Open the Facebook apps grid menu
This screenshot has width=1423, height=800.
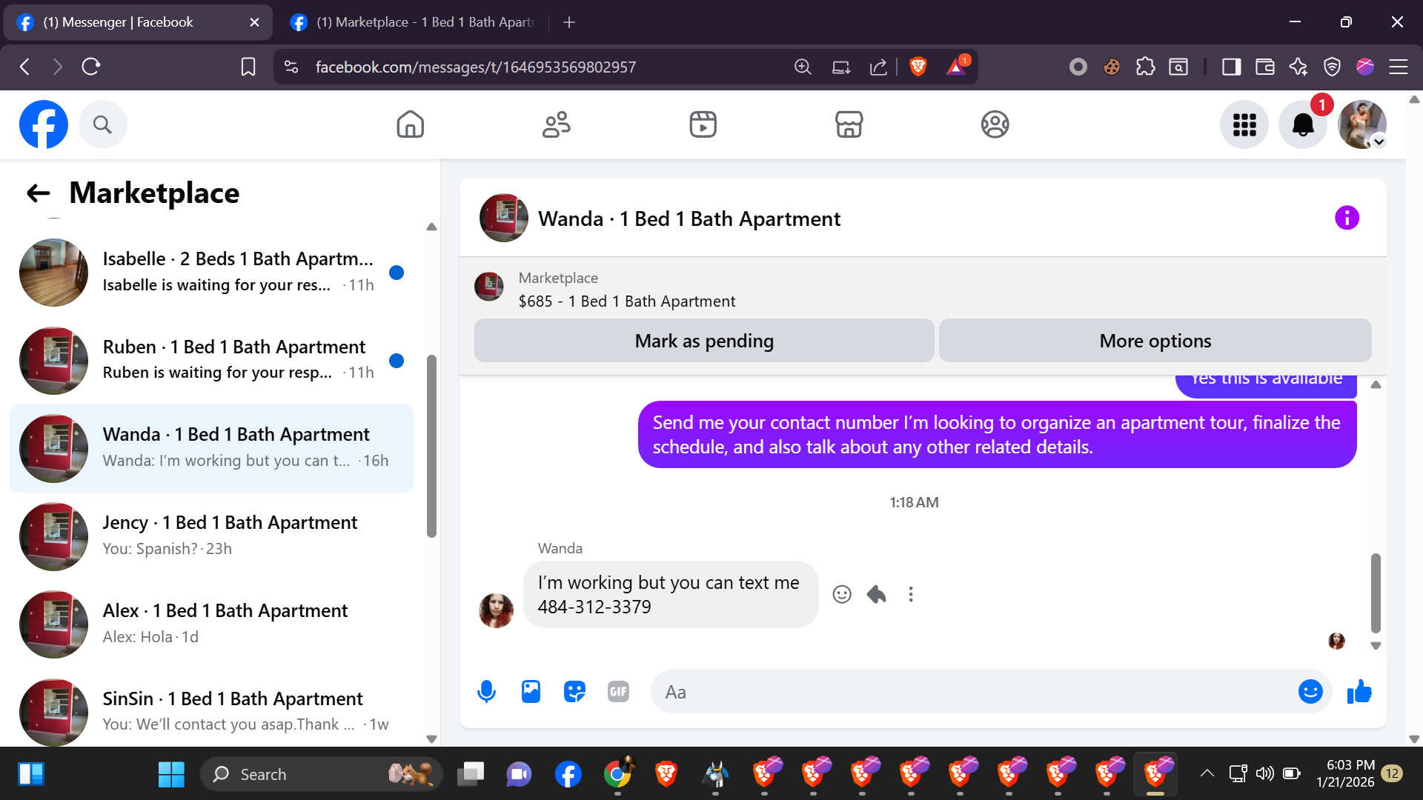(1244, 124)
